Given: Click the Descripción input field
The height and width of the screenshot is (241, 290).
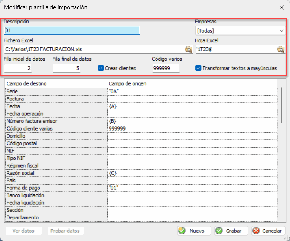Looking at the screenshot, I should point(72,30).
